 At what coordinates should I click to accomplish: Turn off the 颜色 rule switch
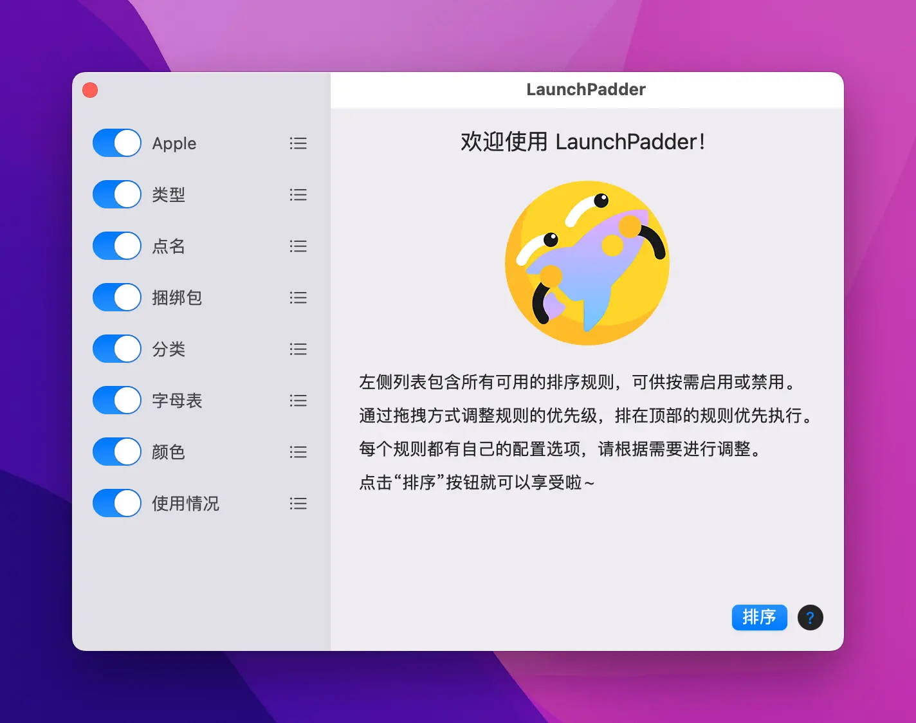pyautogui.click(x=117, y=452)
